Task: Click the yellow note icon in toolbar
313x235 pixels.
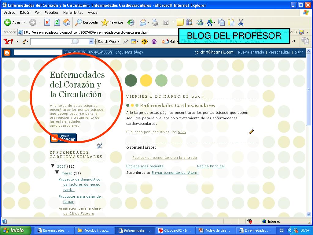Action: (x=180, y=22)
